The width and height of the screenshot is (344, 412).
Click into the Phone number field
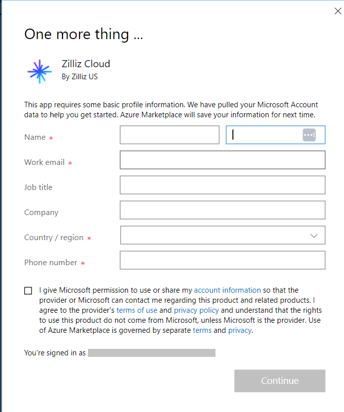pyautogui.click(x=222, y=260)
